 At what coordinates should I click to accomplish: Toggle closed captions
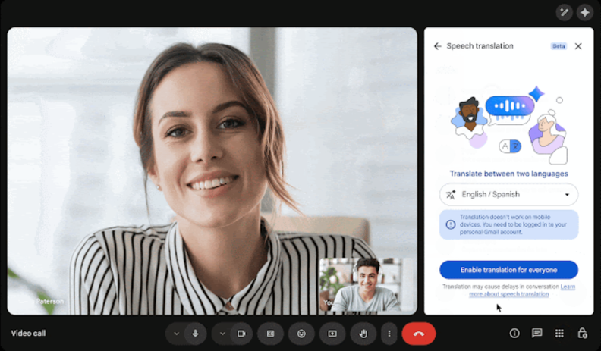[271, 334]
